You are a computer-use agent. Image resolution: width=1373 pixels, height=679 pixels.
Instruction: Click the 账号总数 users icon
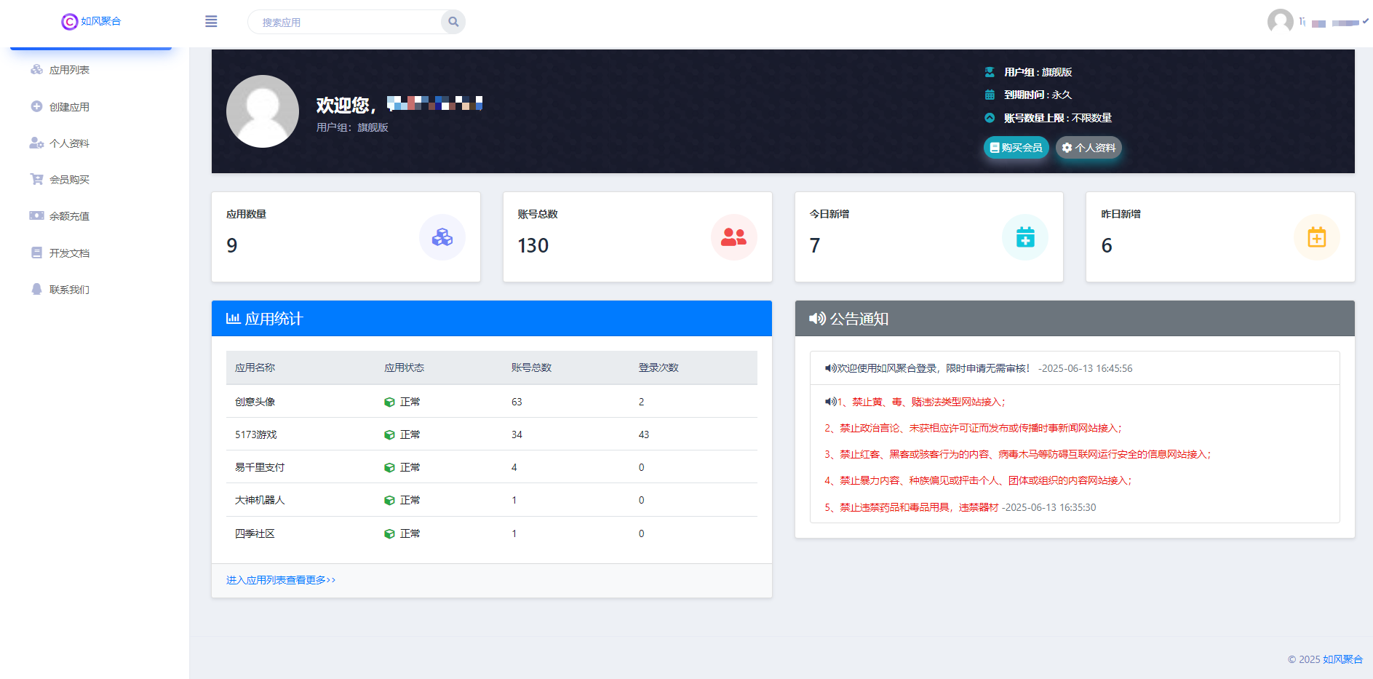(733, 237)
